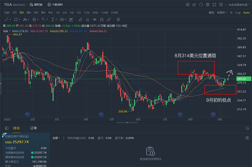Toggle the lock drawings icon
Viewport: 252px width, 167px height.
pos(88,19)
